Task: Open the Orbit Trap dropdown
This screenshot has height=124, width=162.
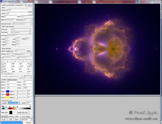Action: pyautogui.click(x=21, y=30)
